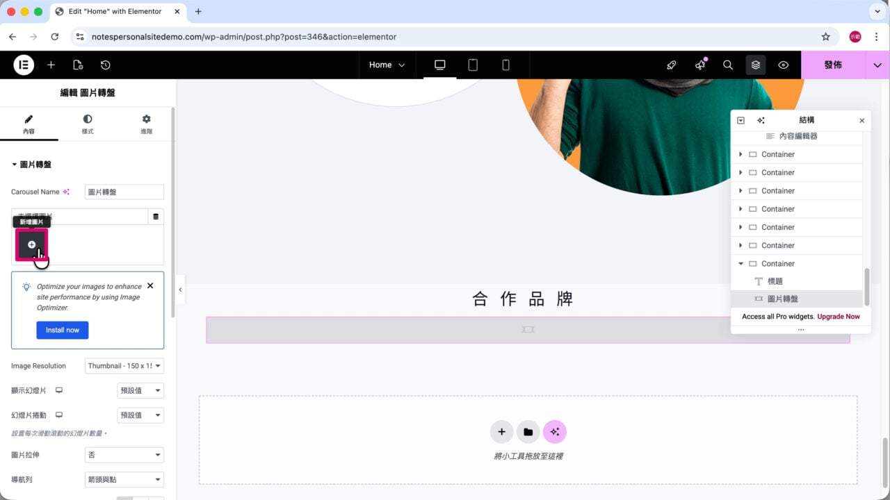Viewport: 890px width, 500px height.
Task: Dismiss the Image Optimizer notice
Action: pyautogui.click(x=150, y=285)
